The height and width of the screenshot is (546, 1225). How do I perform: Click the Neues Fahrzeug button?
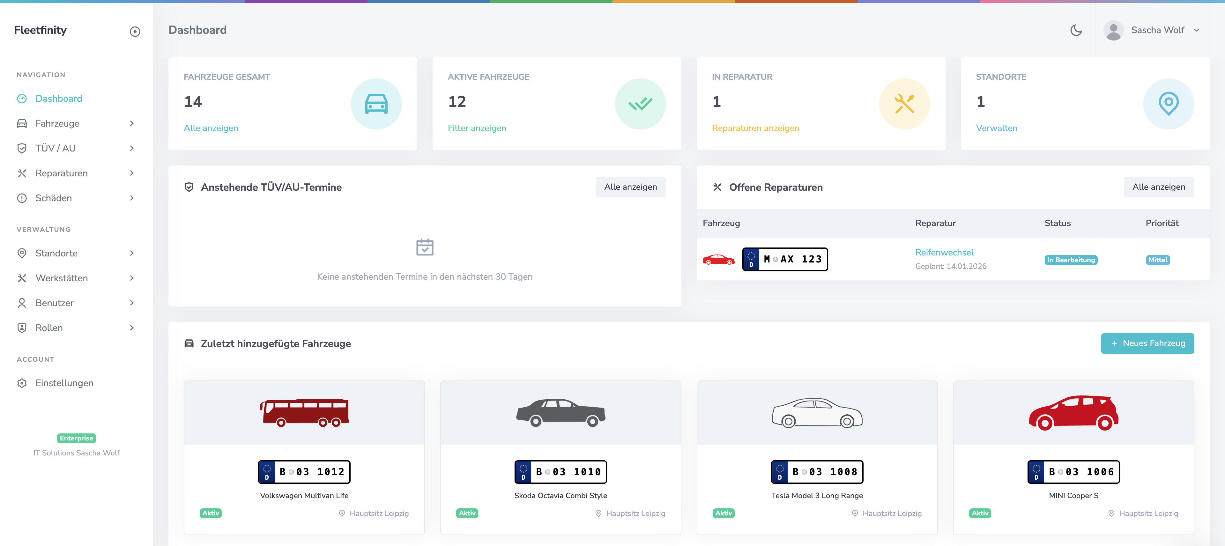click(1147, 343)
